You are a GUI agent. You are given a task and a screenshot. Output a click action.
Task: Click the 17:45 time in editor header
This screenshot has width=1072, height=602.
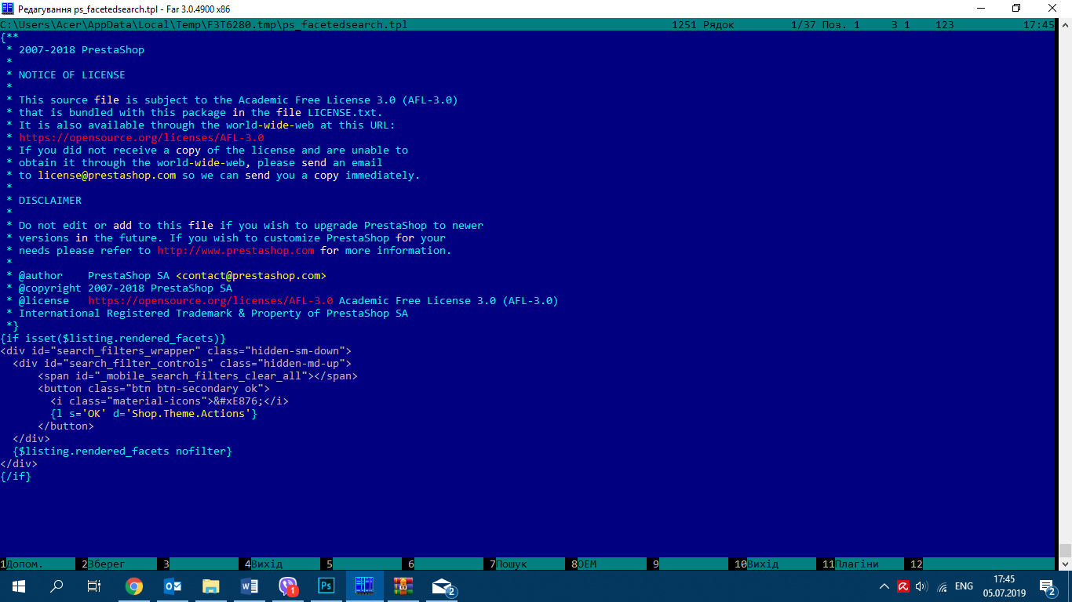point(1039,24)
